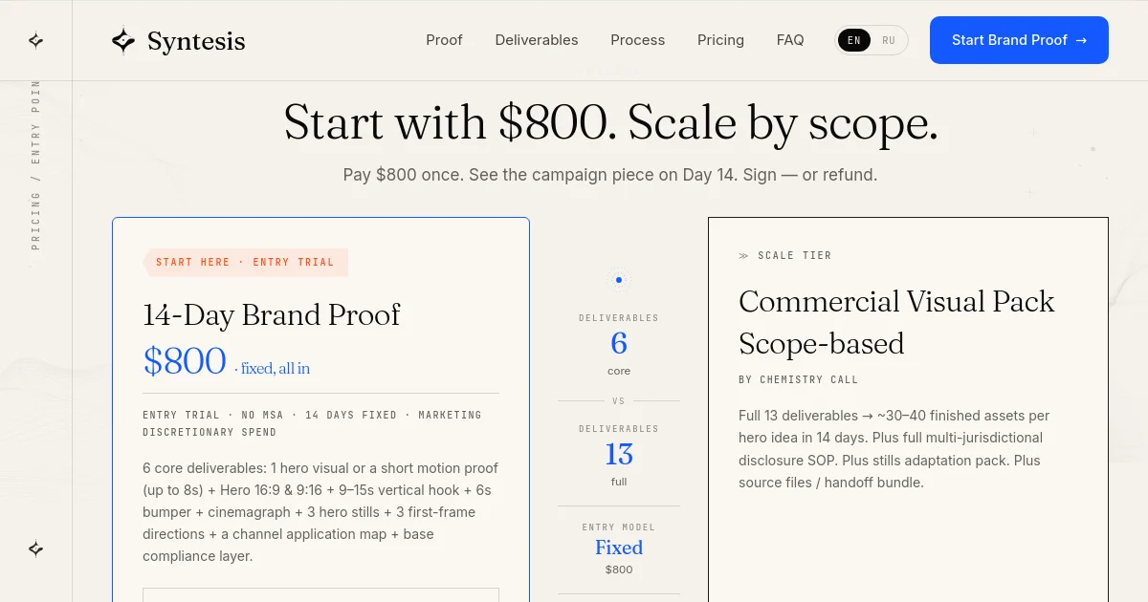Click the bottom sidebar sparkle icon
This screenshot has height=602, width=1148.
point(35,548)
